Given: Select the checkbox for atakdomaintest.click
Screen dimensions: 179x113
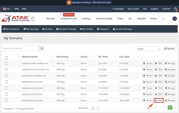Looking at the screenshot, I should [x=6, y=88].
